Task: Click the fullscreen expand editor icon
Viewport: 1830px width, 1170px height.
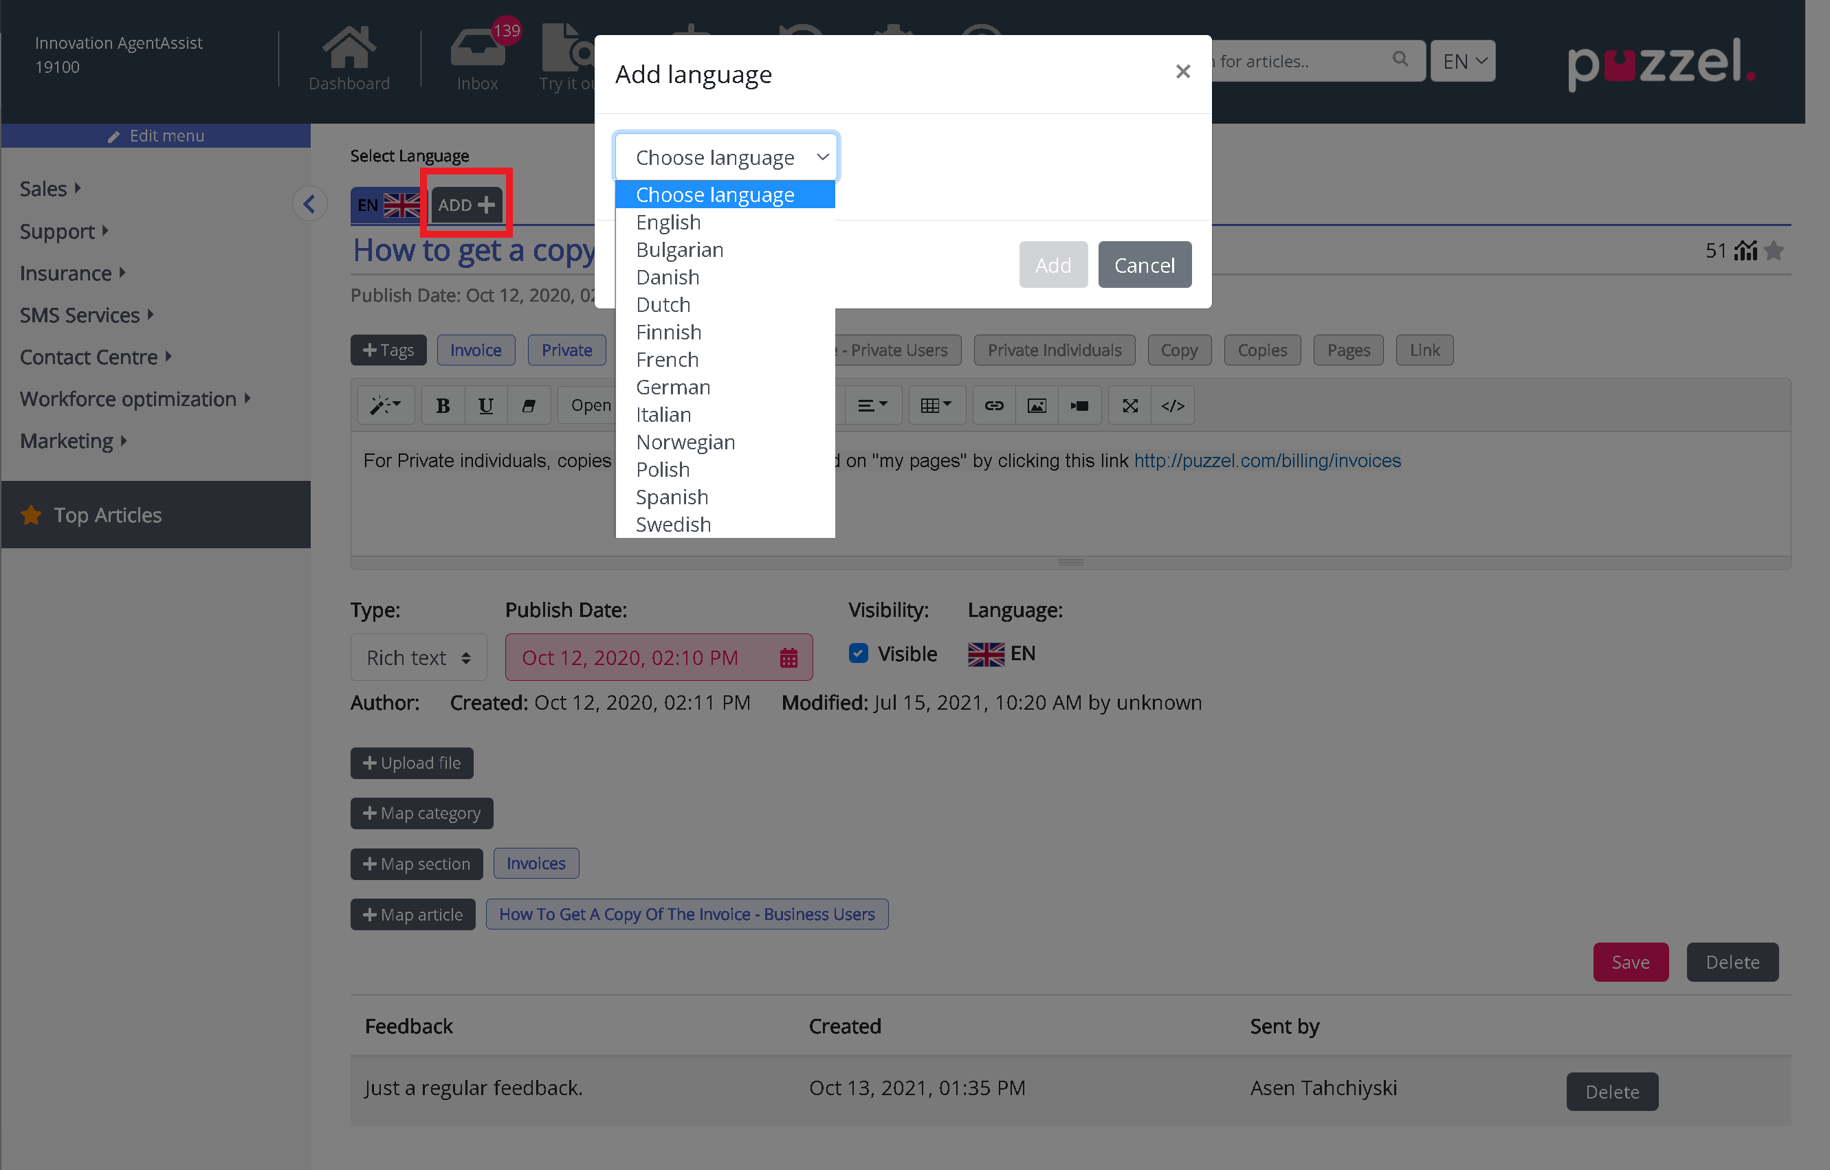Action: [1129, 406]
